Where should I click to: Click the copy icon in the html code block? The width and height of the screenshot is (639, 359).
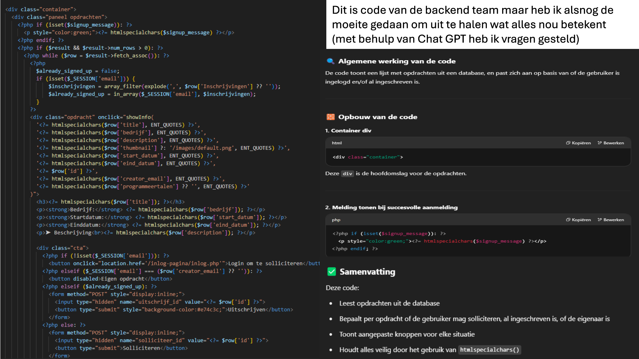[x=568, y=143]
